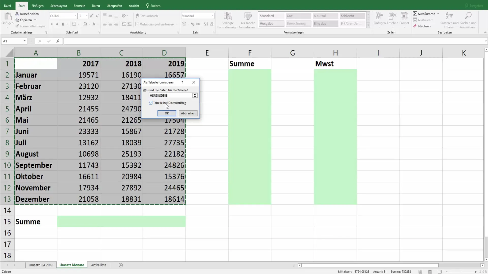Image resolution: width=488 pixels, height=274 pixels.
Task: Click the horizontal scrollbar right arrow
Action: [482, 265]
